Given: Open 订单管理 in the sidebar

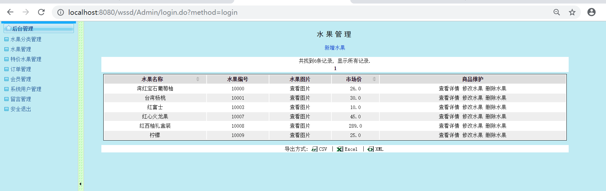Looking at the screenshot, I should tap(21, 69).
